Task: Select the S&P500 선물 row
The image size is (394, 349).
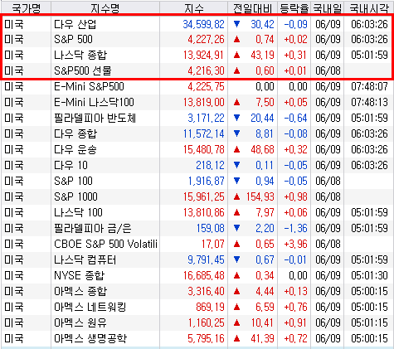Action: pos(197,70)
